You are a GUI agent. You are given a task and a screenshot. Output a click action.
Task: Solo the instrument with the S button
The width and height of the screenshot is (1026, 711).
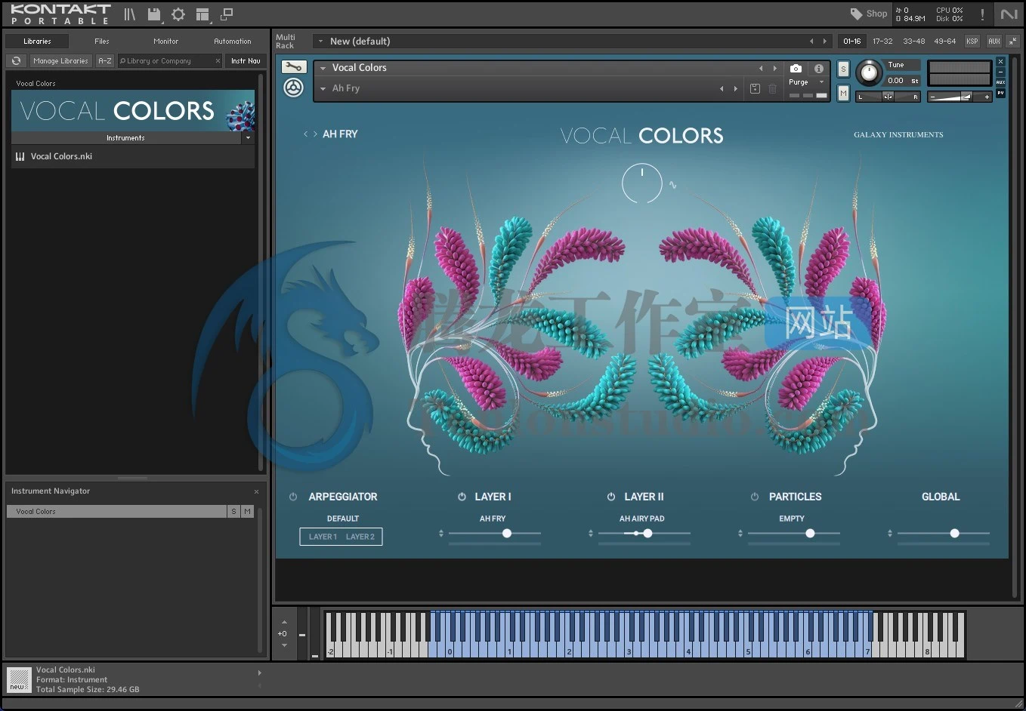click(x=844, y=69)
